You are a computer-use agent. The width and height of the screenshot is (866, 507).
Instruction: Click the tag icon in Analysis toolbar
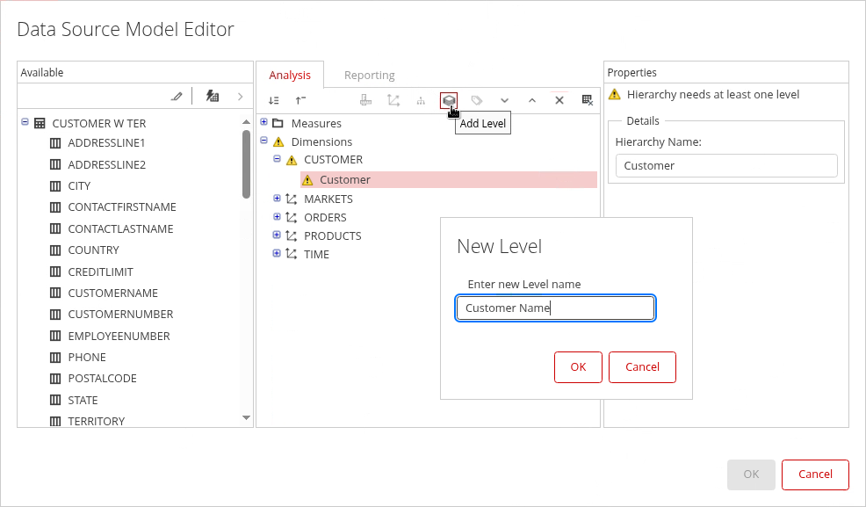click(x=477, y=100)
